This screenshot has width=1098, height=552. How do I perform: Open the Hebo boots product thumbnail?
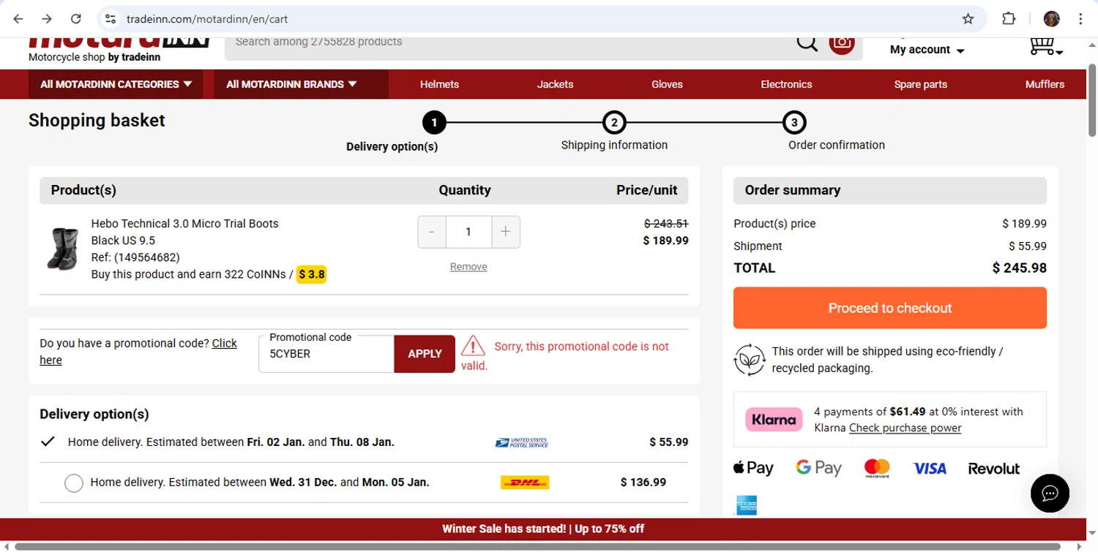tap(62, 249)
